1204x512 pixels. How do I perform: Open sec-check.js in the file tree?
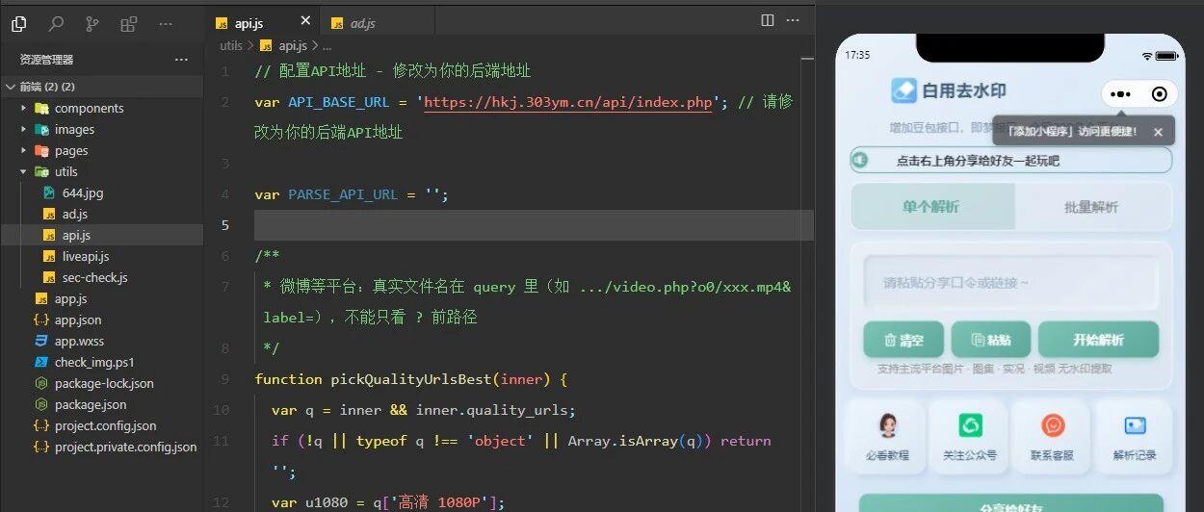[x=94, y=277]
